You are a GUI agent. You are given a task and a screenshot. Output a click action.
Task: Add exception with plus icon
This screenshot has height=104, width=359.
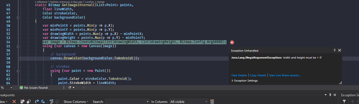tap(352, 102)
